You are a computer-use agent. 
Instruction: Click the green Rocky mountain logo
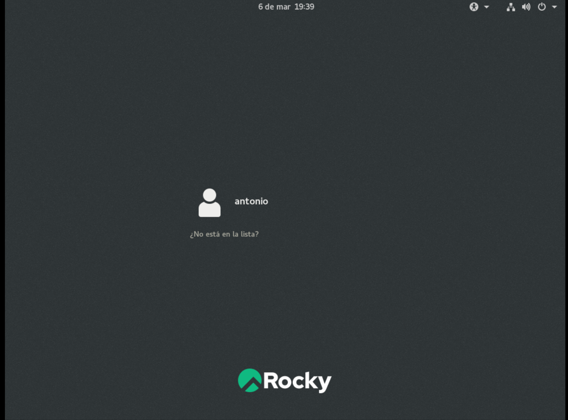[x=249, y=380]
